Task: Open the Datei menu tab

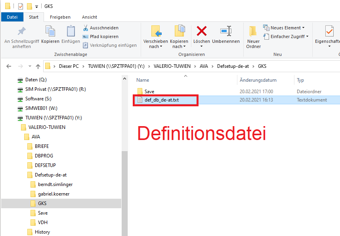Action: [x=12, y=17]
